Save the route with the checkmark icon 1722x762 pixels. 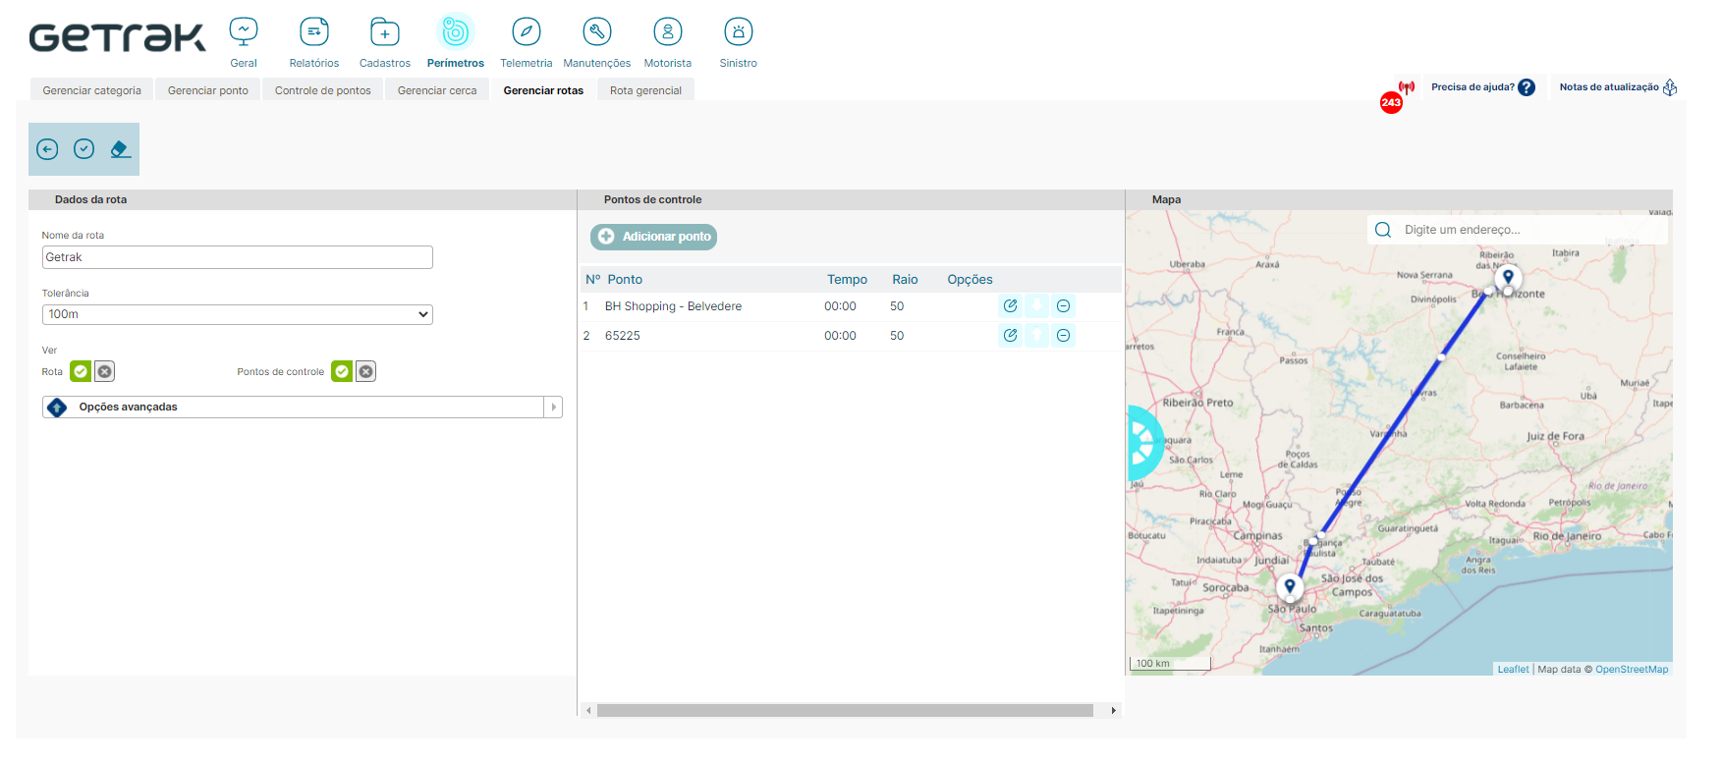[84, 149]
